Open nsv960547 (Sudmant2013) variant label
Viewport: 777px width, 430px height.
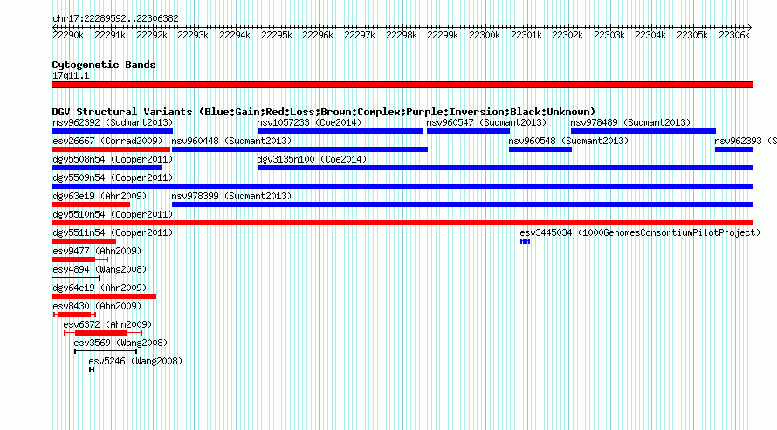[486, 122]
